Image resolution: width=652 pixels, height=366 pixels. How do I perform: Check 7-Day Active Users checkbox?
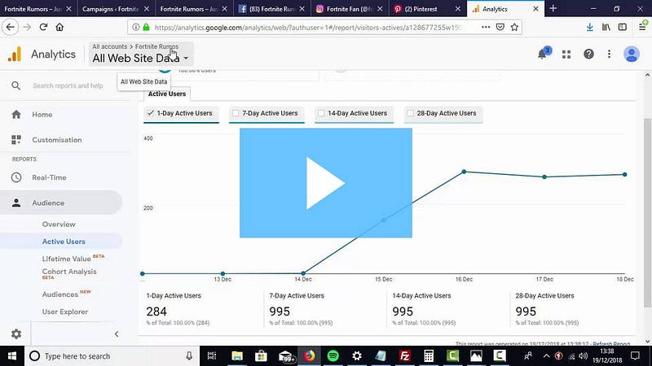(x=236, y=113)
